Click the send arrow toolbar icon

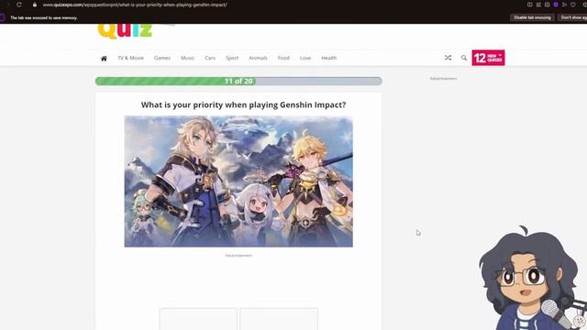564,5
